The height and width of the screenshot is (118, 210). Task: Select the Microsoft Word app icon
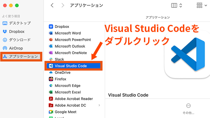[x=51, y=33]
